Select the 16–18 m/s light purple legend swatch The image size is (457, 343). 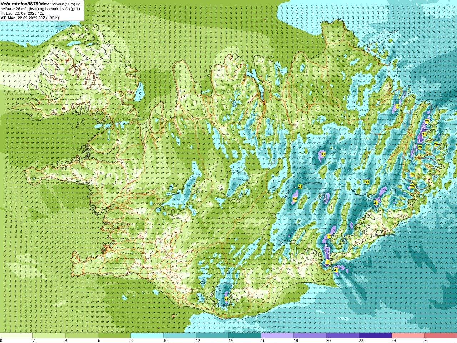click(x=277, y=335)
